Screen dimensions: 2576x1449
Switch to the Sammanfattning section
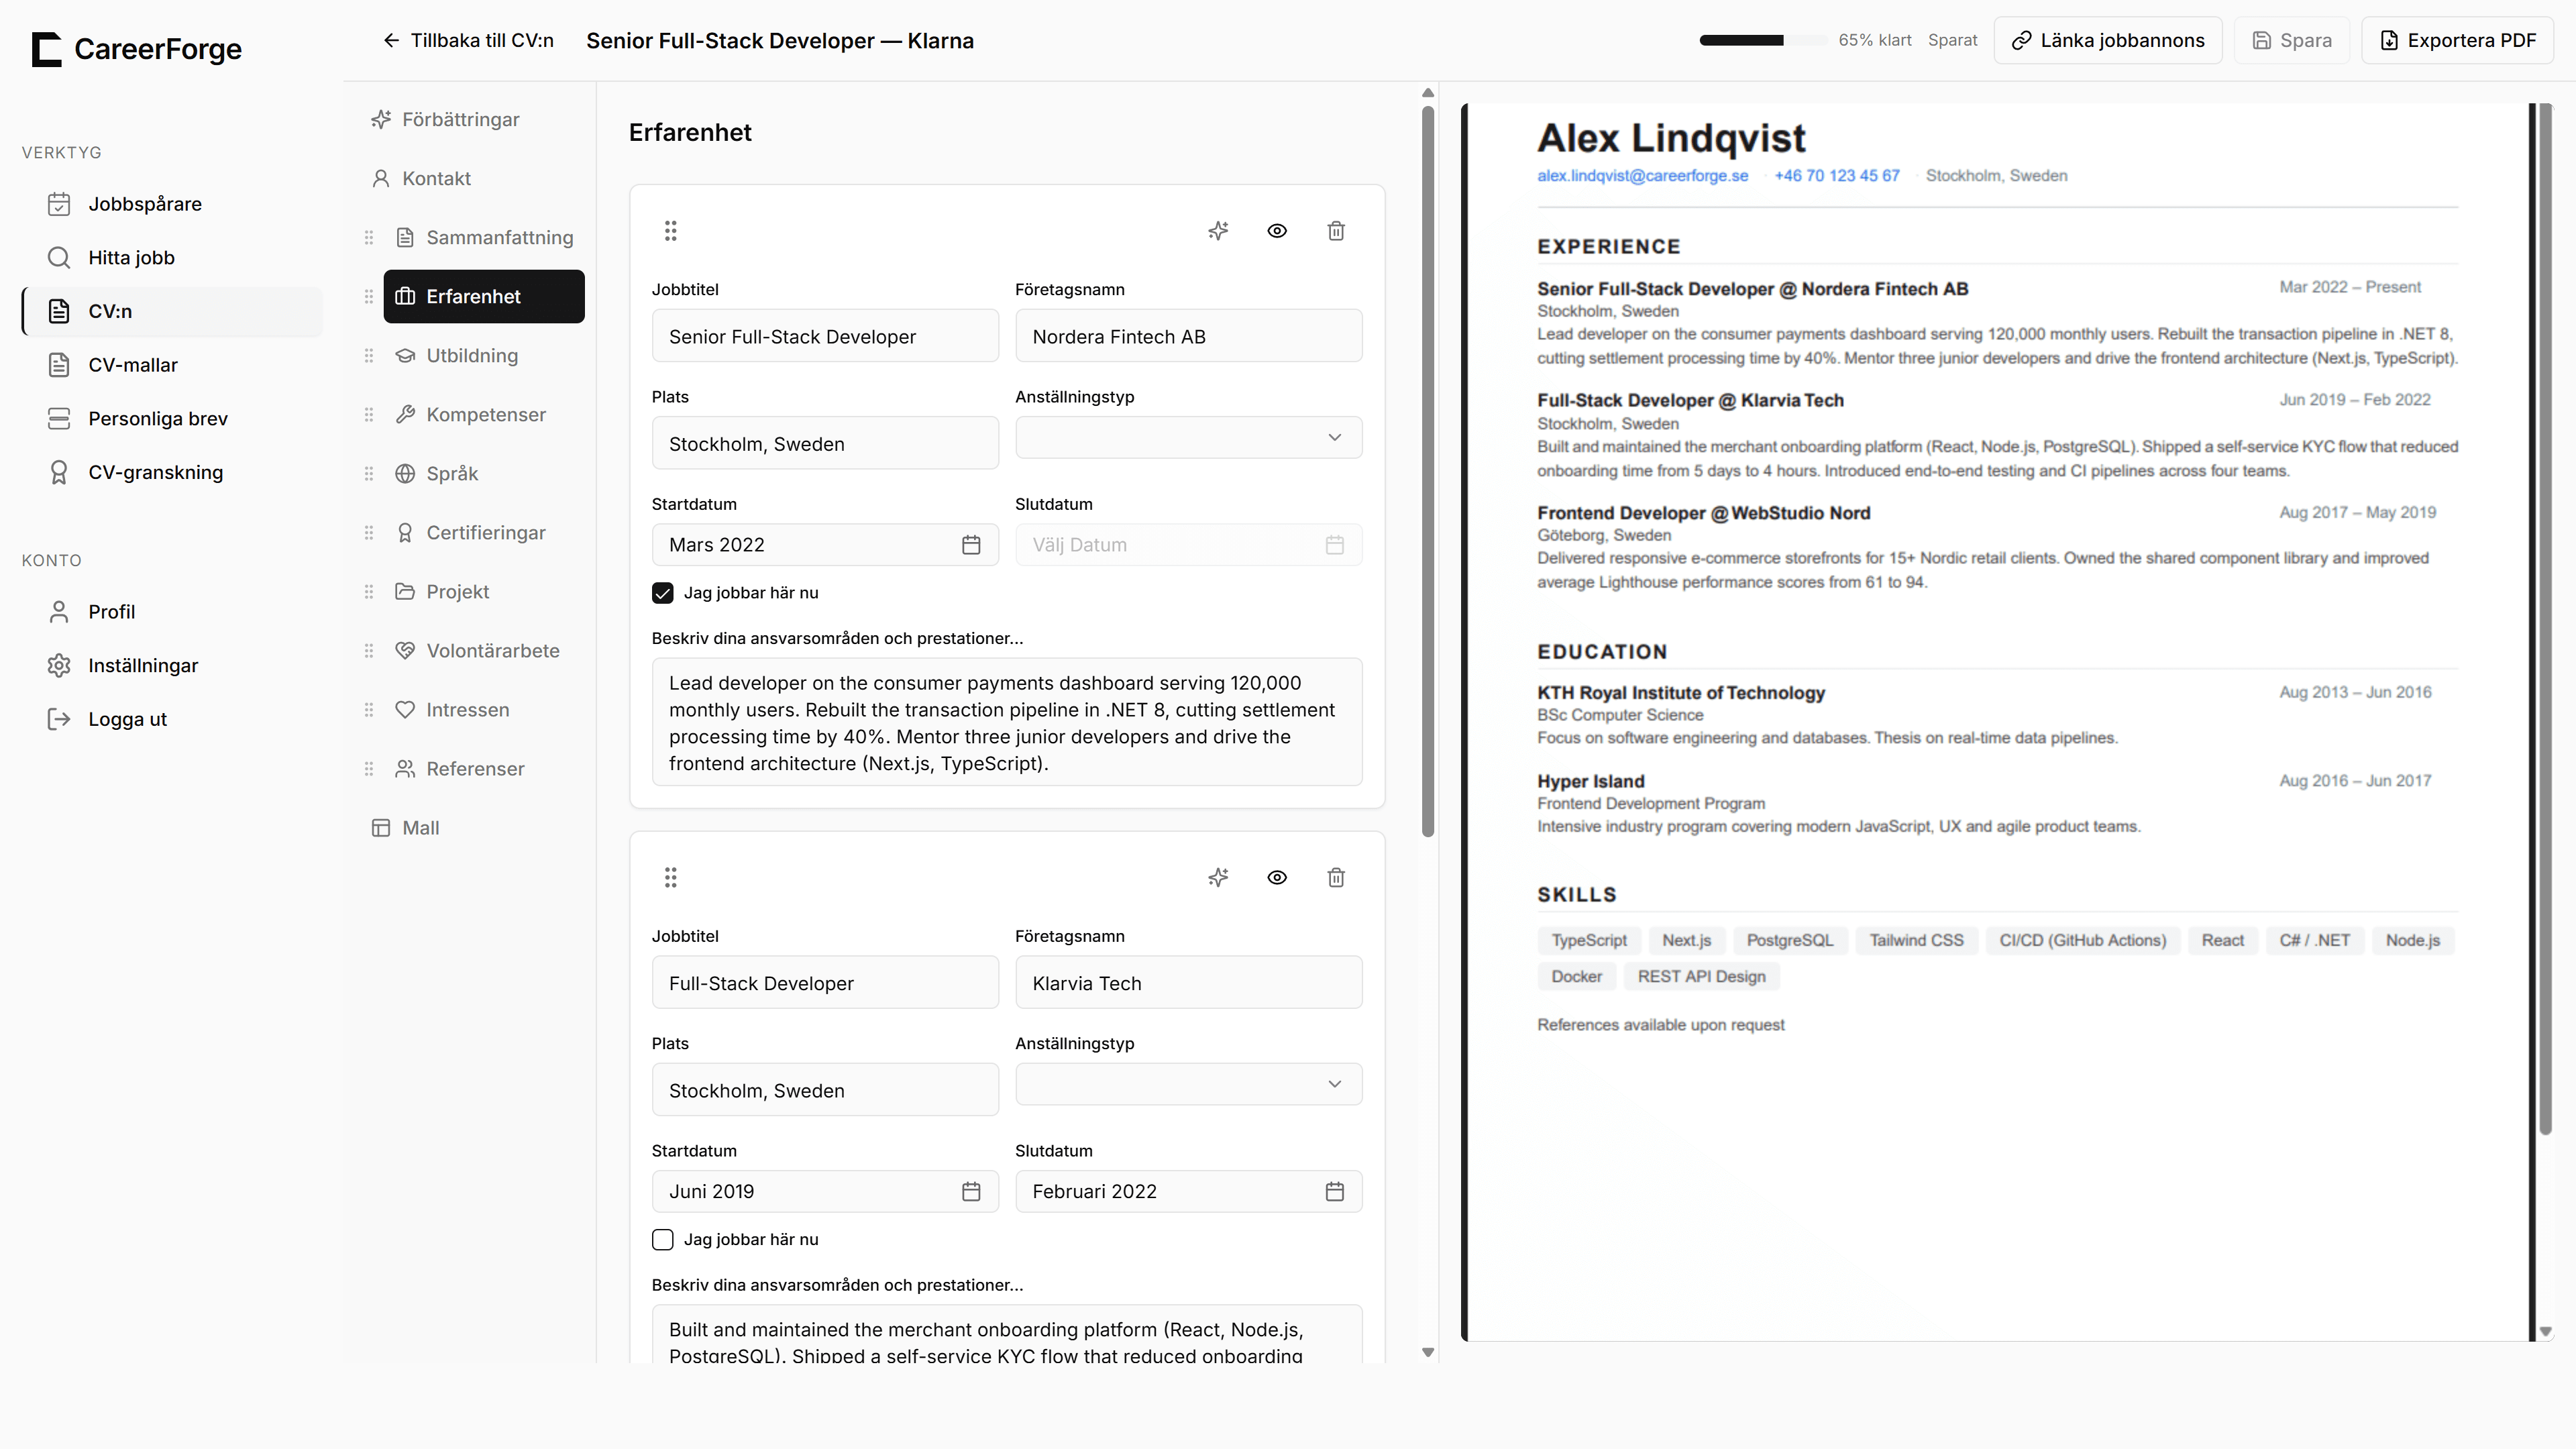pyautogui.click(x=484, y=237)
